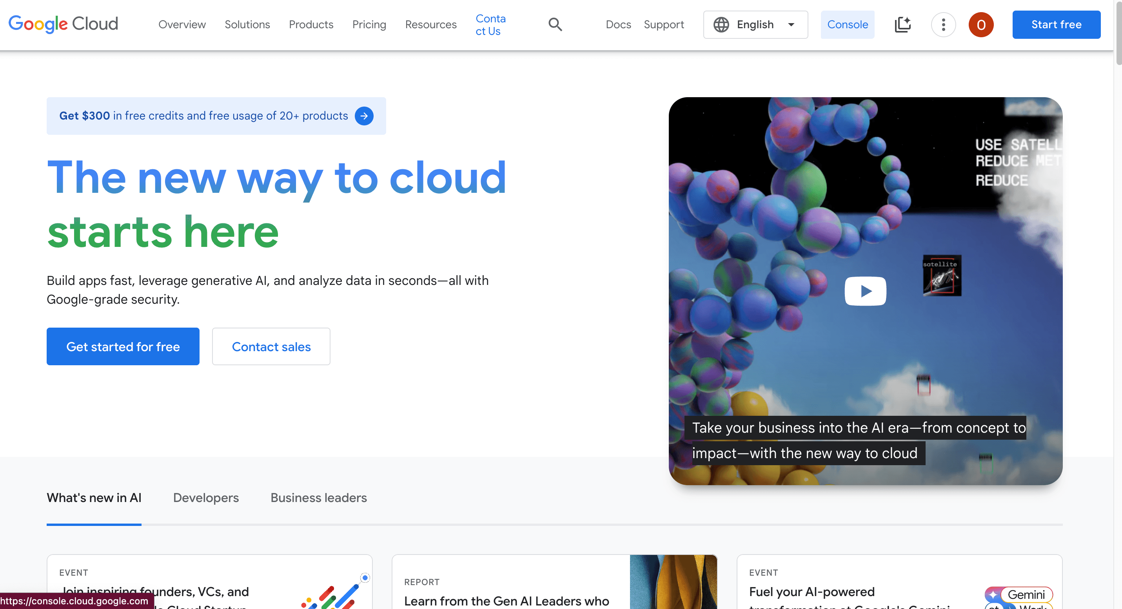
Task: Click Contact Us in the top navigation
Action: 490,25
